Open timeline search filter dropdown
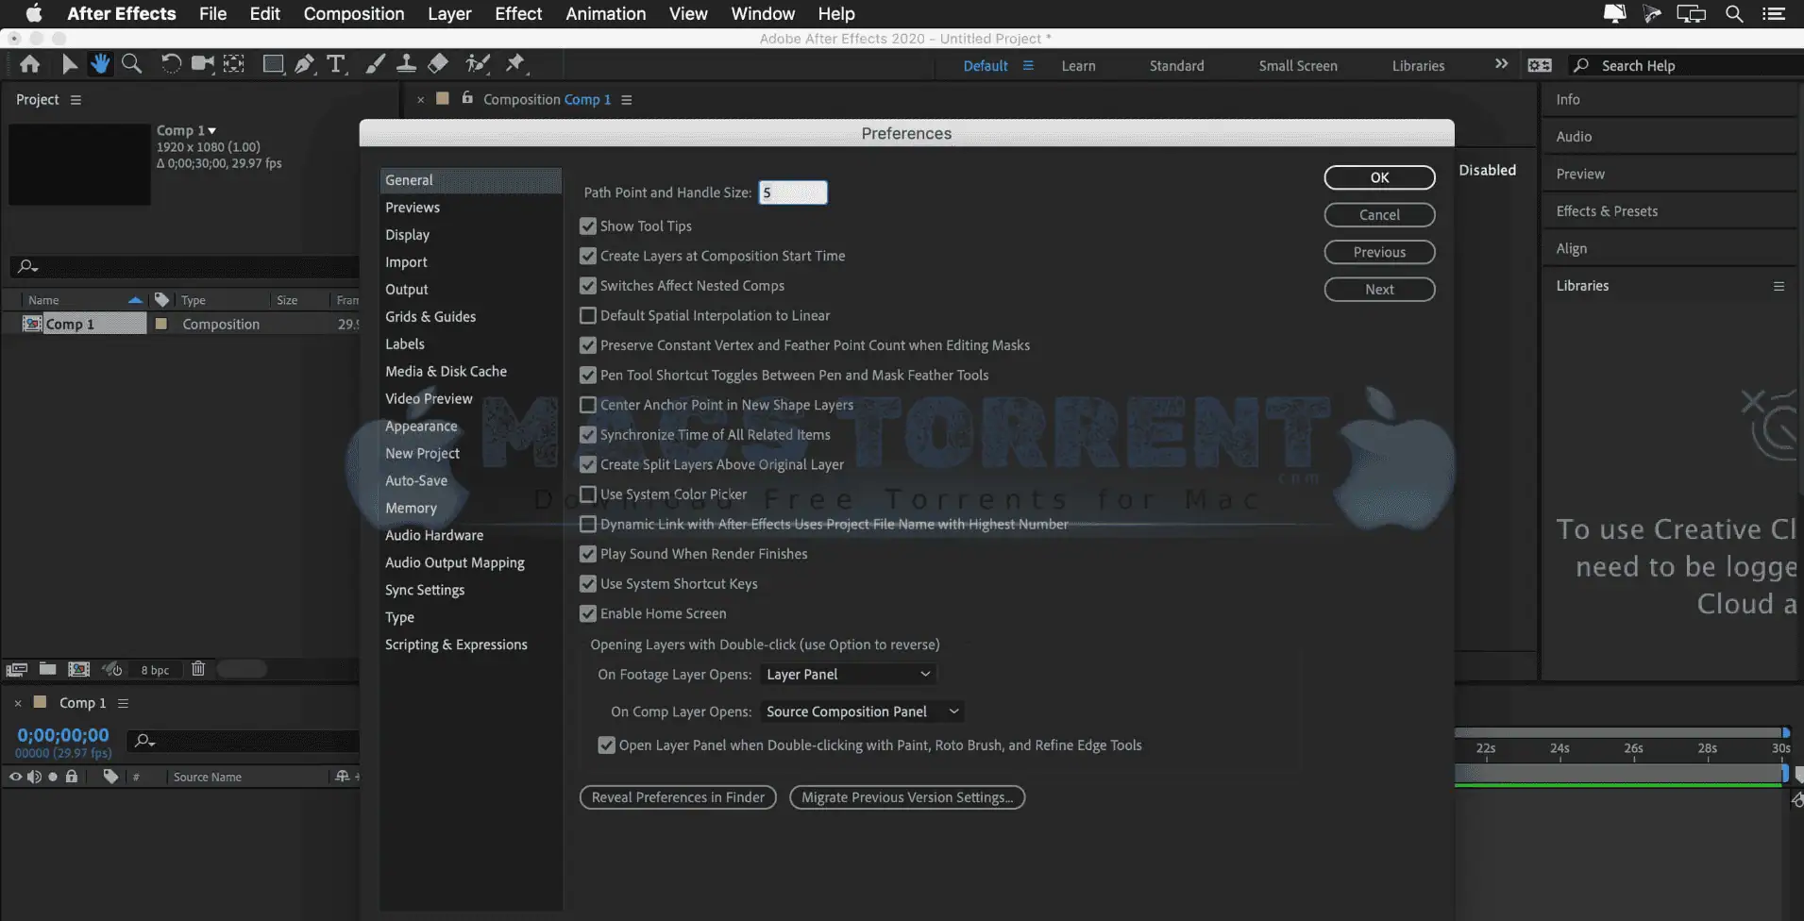This screenshot has width=1804, height=921. (x=144, y=741)
